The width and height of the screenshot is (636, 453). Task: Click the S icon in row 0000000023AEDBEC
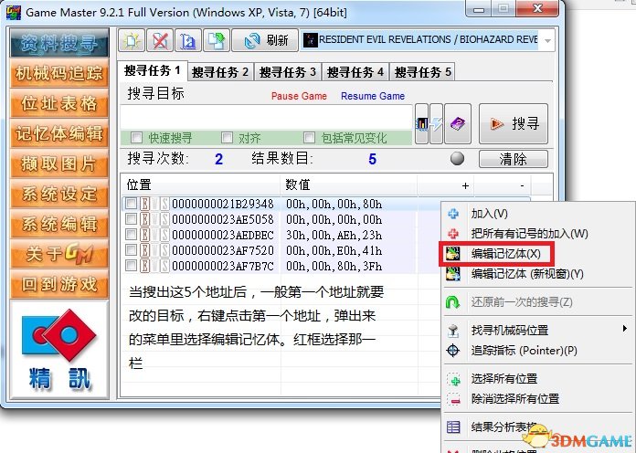tap(164, 235)
